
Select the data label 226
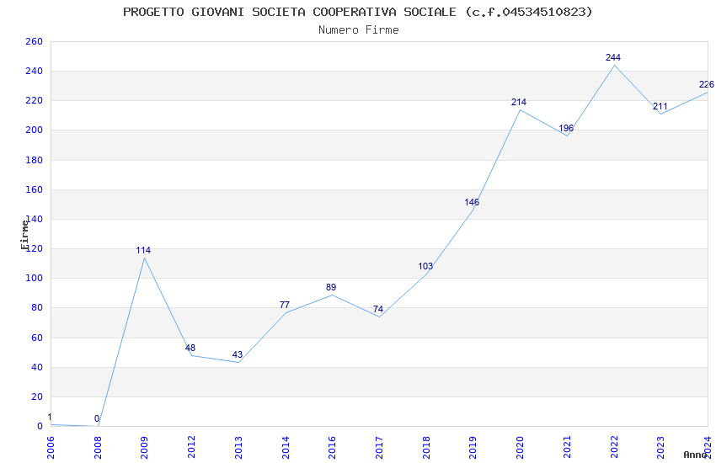707,84
